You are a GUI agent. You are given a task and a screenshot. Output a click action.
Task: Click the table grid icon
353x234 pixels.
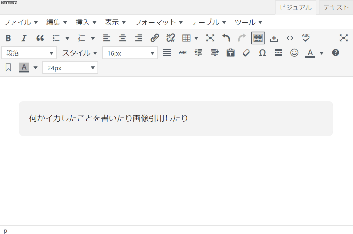186,38
